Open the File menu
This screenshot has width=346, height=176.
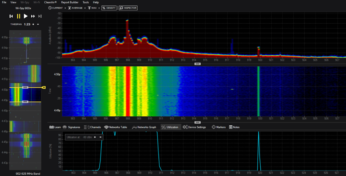coord(4,2)
